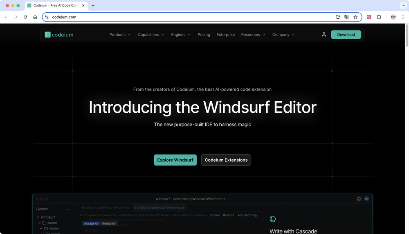Screen dimensions: 409x234
Task: Click the Codeium logo in navbar
Action: click(59, 35)
